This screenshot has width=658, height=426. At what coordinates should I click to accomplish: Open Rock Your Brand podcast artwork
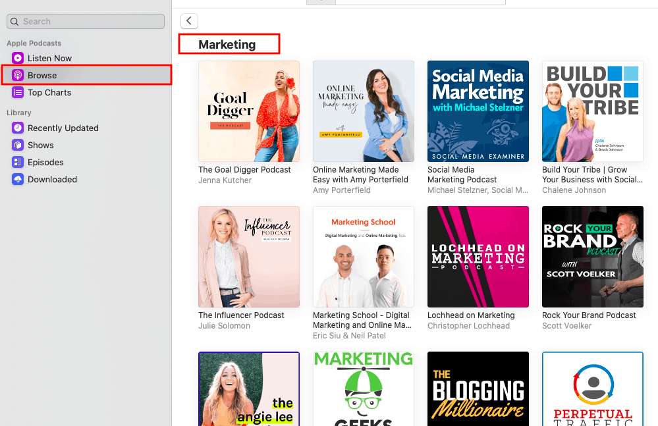click(x=593, y=257)
